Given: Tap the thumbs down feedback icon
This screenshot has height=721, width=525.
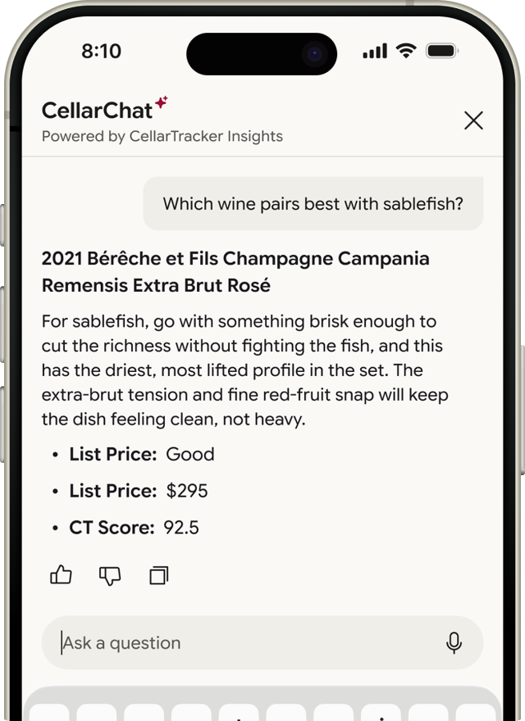Looking at the screenshot, I should 110,575.
